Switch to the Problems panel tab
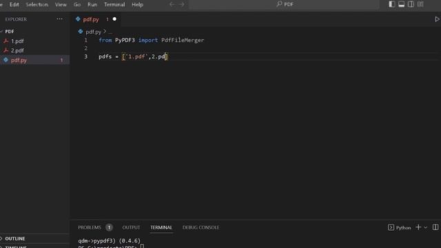Viewport: 441px width, 248px height. pyautogui.click(x=90, y=227)
